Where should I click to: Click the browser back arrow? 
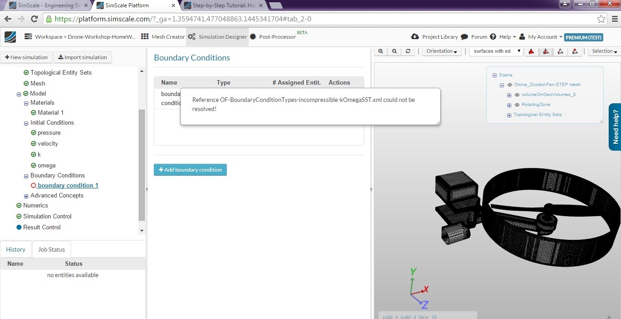coord(8,19)
